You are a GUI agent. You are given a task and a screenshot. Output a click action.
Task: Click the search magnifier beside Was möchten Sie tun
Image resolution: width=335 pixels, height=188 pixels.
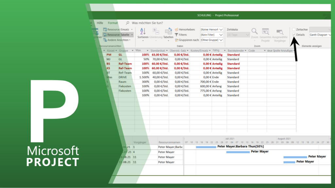click(128, 23)
